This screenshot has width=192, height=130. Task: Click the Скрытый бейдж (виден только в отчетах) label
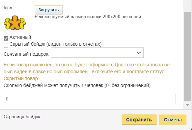pos(55,44)
